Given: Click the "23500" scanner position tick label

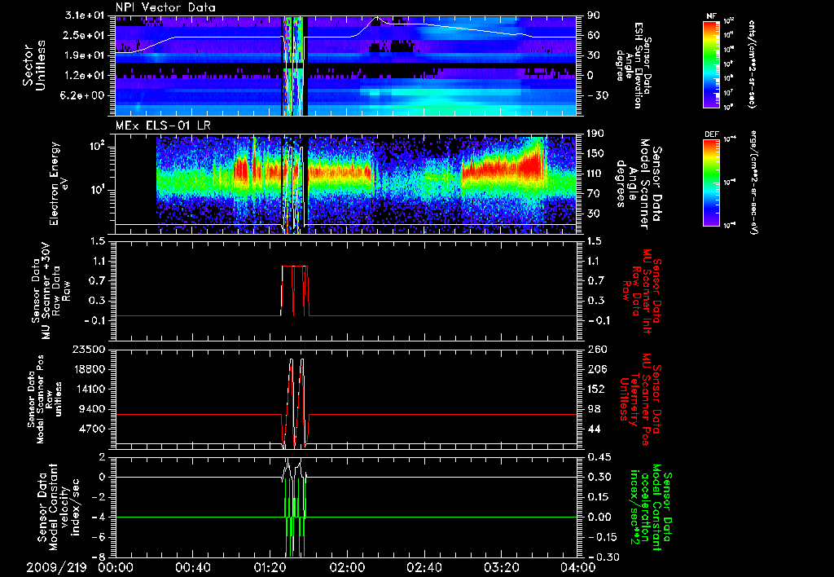Looking at the screenshot, I should point(88,349).
